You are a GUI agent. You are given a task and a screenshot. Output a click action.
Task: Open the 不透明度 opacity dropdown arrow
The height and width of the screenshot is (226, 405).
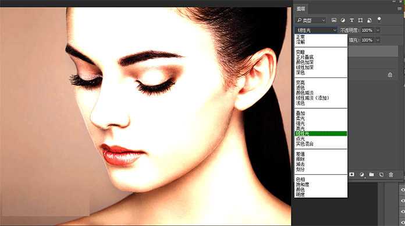point(378,30)
